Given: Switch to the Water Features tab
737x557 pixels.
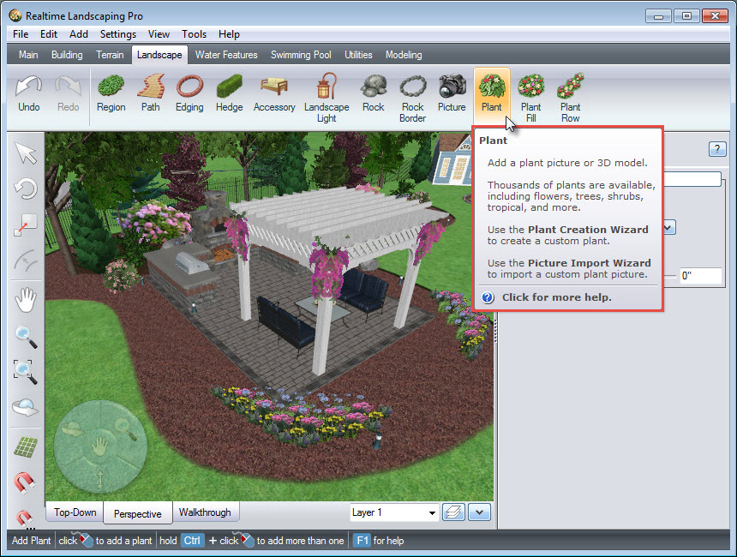Looking at the screenshot, I should 226,55.
